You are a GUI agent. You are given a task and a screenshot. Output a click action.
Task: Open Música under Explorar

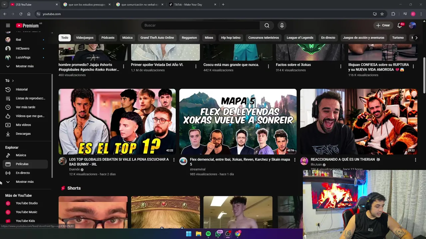pyautogui.click(x=25, y=155)
